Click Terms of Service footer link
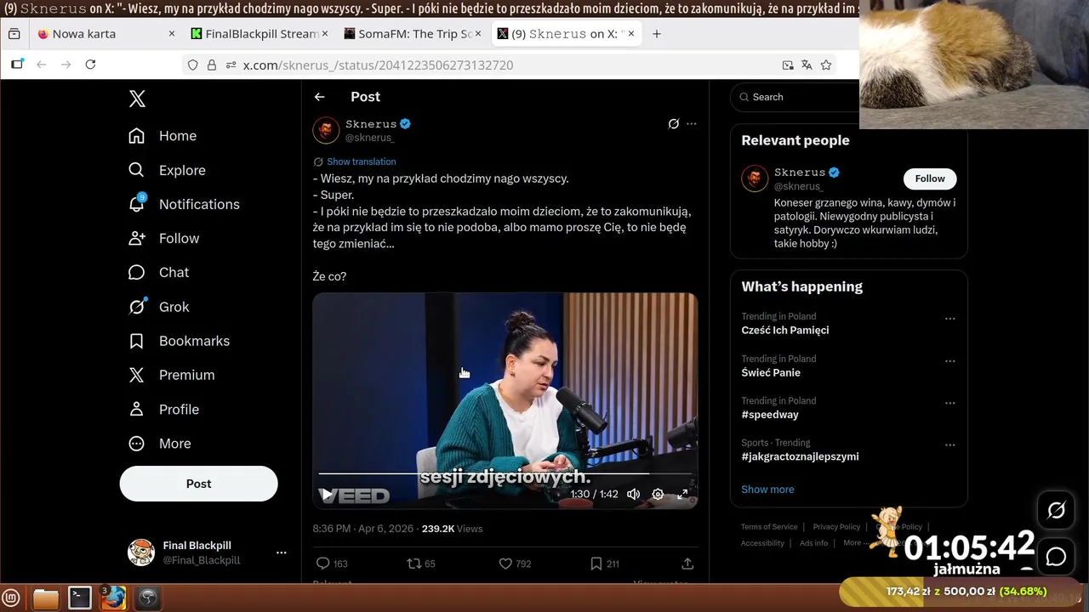This screenshot has width=1089, height=612. click(769, 527)
